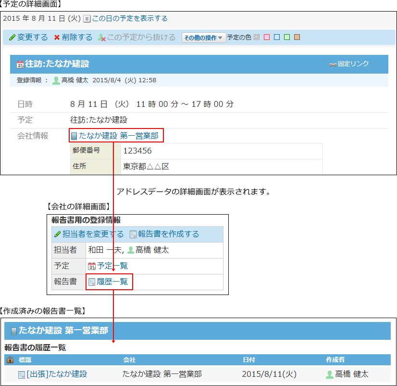Open 履歴一覧 link

click(112, 282)
